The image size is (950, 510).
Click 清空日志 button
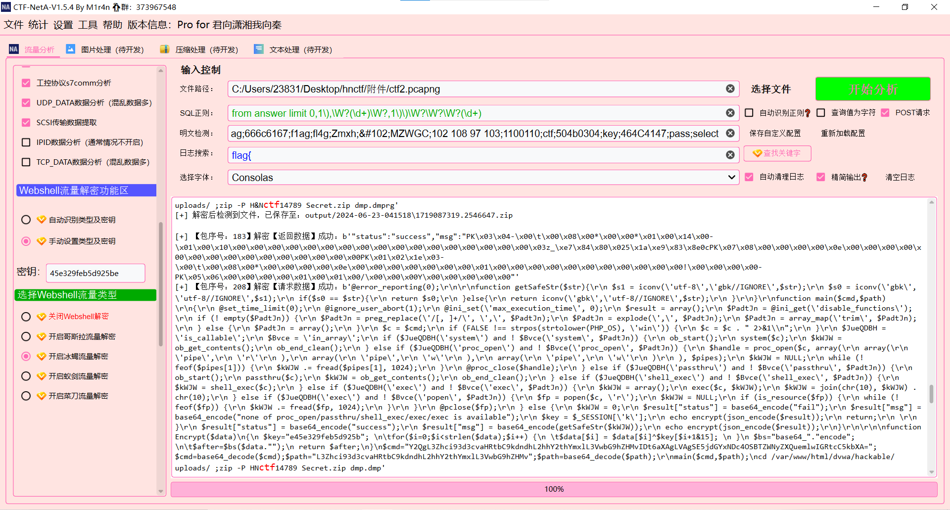pyautogui.click(x=900, y=177)
